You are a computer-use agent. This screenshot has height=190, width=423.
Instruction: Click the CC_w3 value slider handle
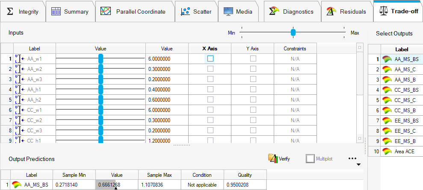click(x=101, y=131)
